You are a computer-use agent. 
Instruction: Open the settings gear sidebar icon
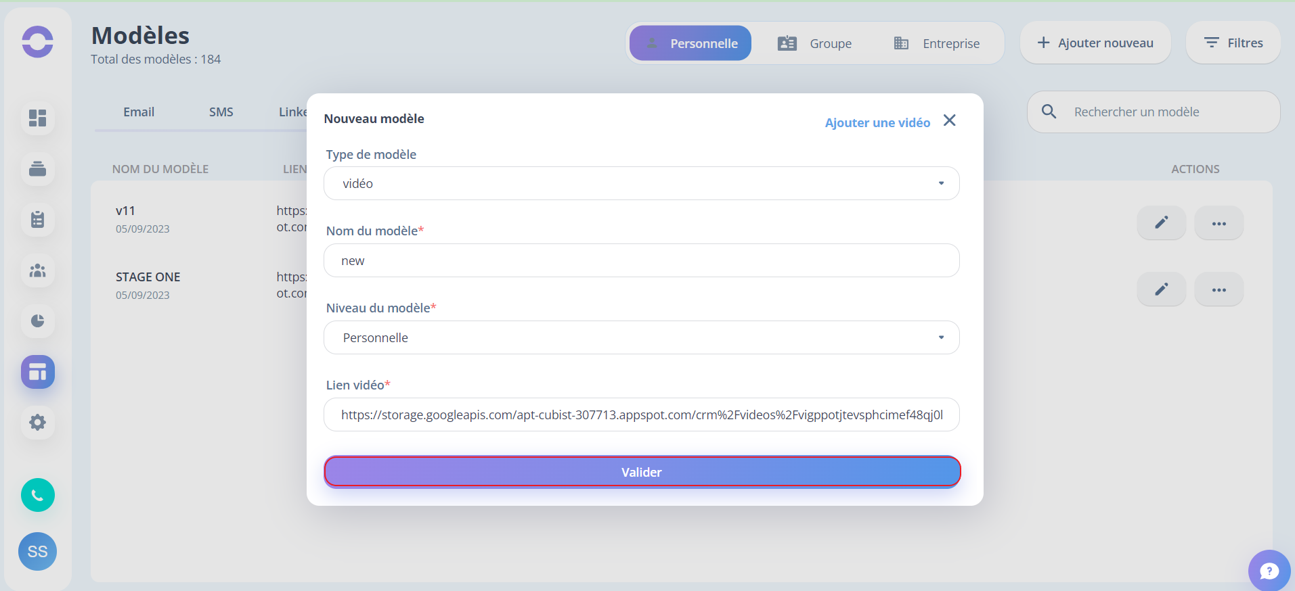point(38,423)
